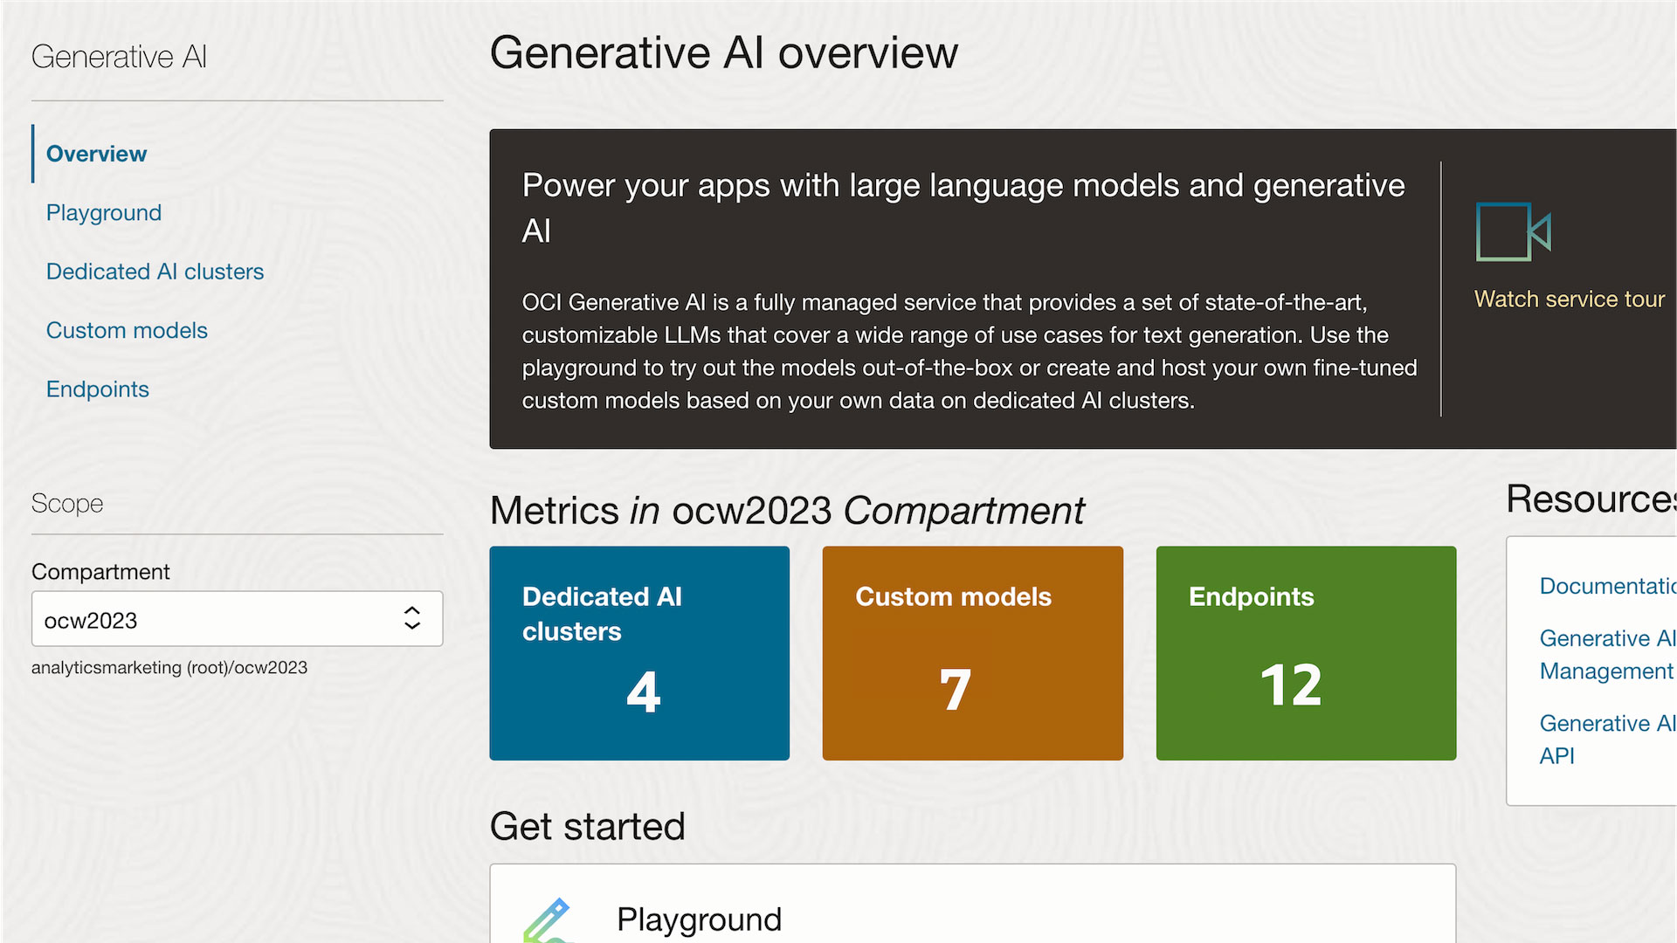Click the Dedicated AI clusters metric tile
The height and width of the screenshot is (943, 1677).
[x=639, y=653]
